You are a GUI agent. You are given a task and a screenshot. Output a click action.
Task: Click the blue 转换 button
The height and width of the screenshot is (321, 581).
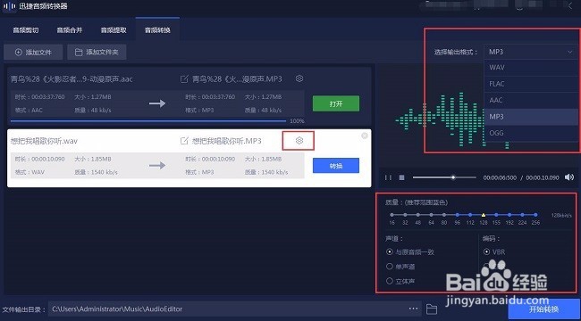coord(336,166)
